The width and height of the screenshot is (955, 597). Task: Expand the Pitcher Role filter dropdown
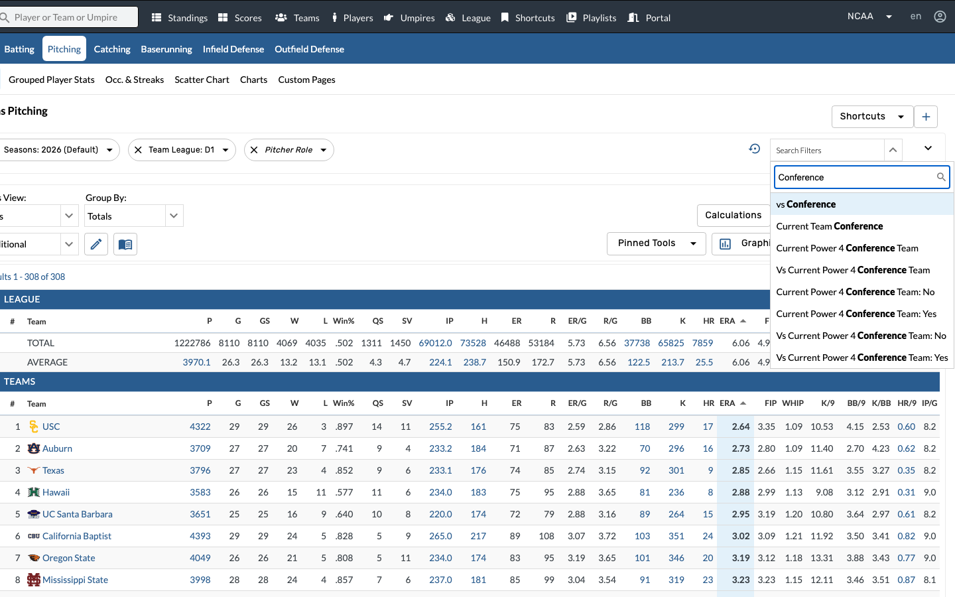pos(324,150)
